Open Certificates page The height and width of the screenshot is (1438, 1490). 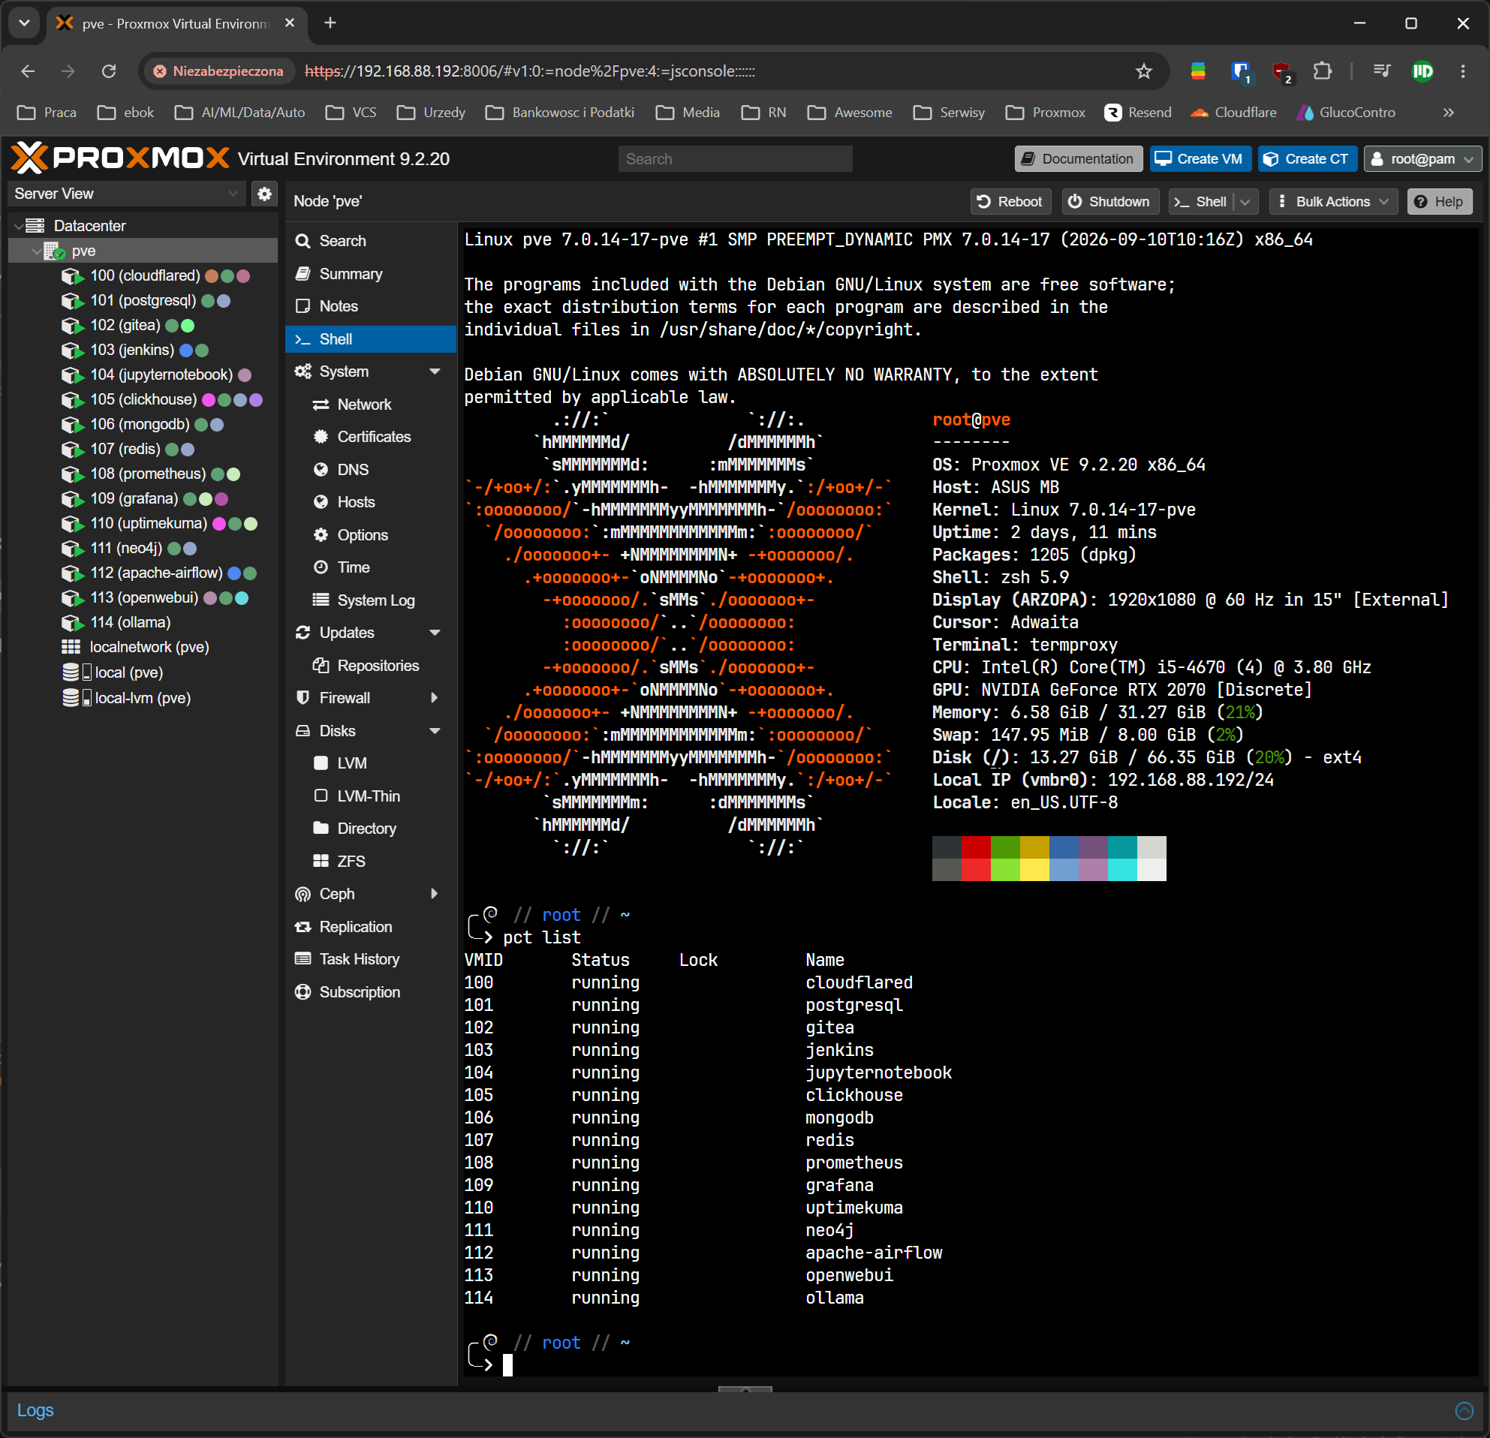[x=371, y=437]
